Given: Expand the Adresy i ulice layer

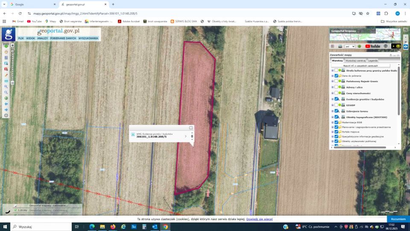Looking at the screenshot, I should click(332, 87).
